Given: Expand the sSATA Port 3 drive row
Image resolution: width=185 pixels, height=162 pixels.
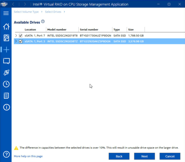Looking at the screenshot, I should (x=16, y=41).
